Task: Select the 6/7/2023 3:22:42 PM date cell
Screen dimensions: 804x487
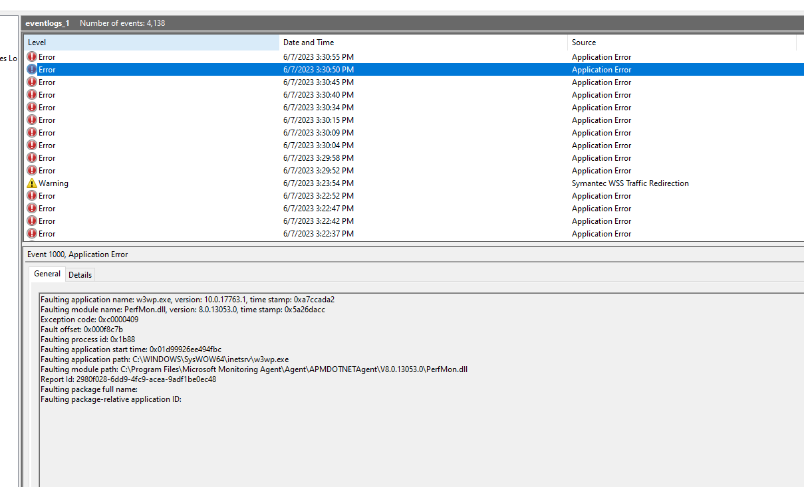Action: 319,221
